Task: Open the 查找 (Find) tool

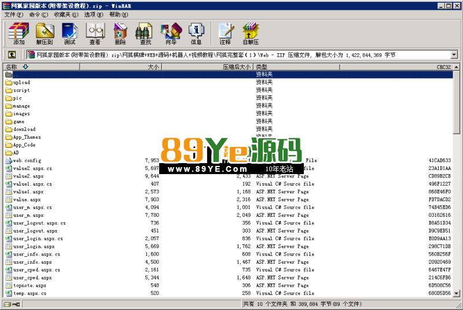Action: coord(145,34)
